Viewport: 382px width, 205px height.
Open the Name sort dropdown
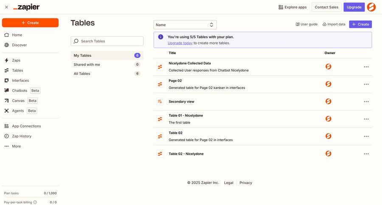(x=185, y=25)
